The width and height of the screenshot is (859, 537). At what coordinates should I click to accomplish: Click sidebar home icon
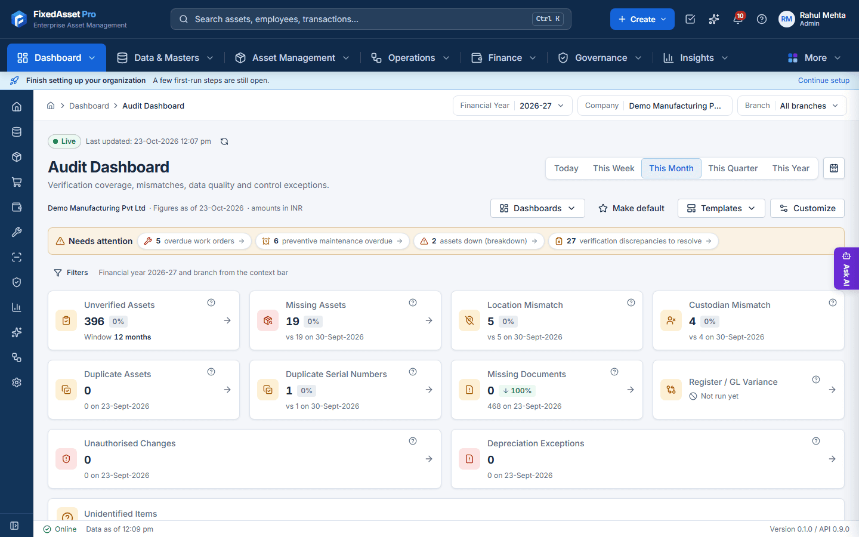(17, 107)
